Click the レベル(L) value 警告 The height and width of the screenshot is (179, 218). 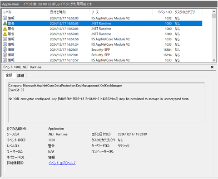(51, 146)
